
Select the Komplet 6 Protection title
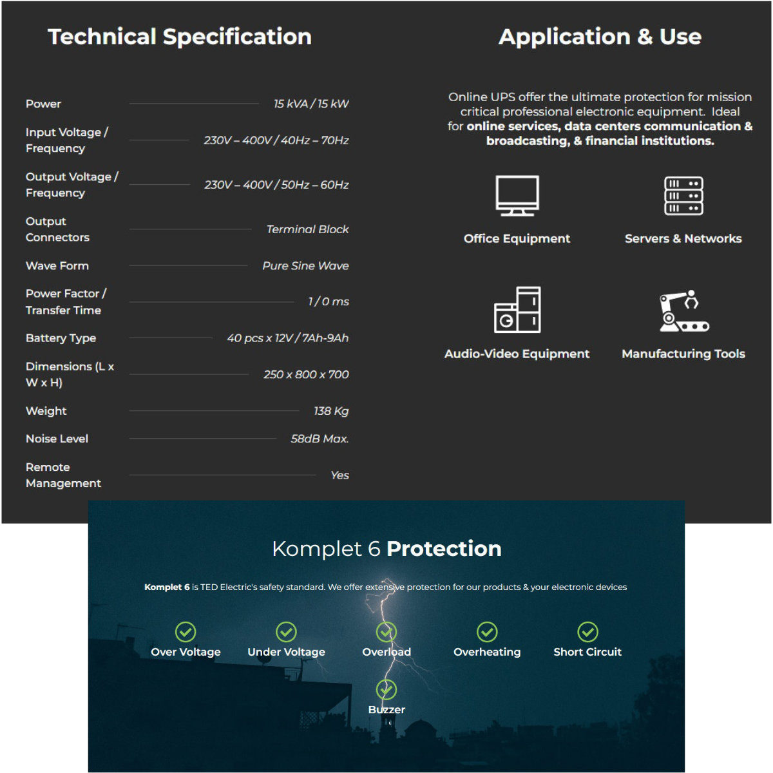click(386, 549)
